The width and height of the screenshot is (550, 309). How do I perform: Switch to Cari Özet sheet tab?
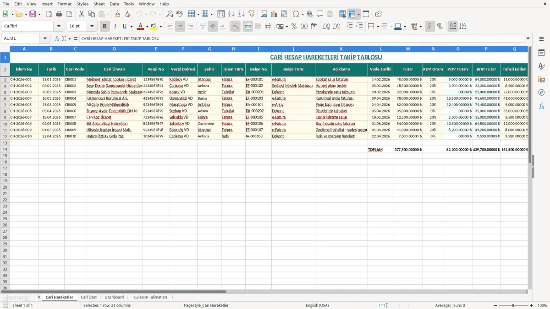click(x=88, y=298)
